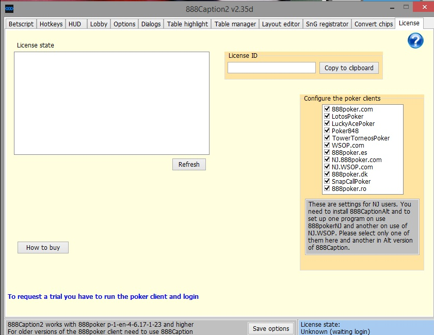Open the blue help question mark icon

[415, 41]
